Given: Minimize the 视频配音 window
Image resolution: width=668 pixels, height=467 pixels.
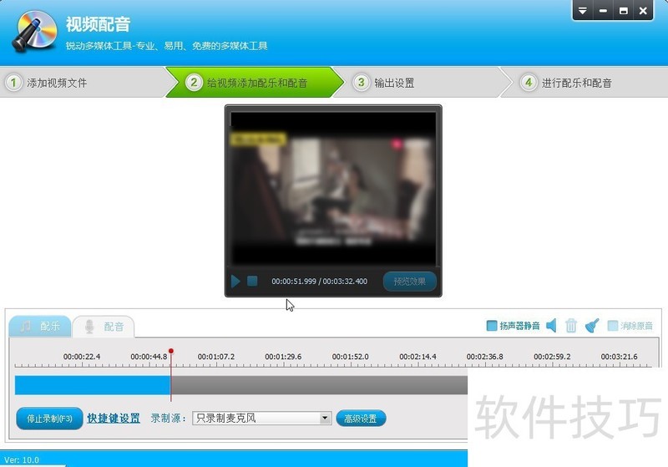Looking at the screenshot, I should tap(603, 11).
